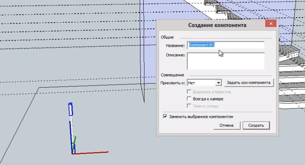The height and width of the screenshot is (165, 305).
Task: Uncheck Заменить выбранное компонентом checkbox
Action: 165,116
